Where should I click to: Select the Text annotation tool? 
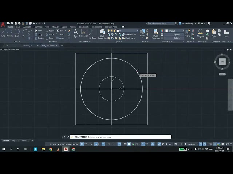[76, 33]
